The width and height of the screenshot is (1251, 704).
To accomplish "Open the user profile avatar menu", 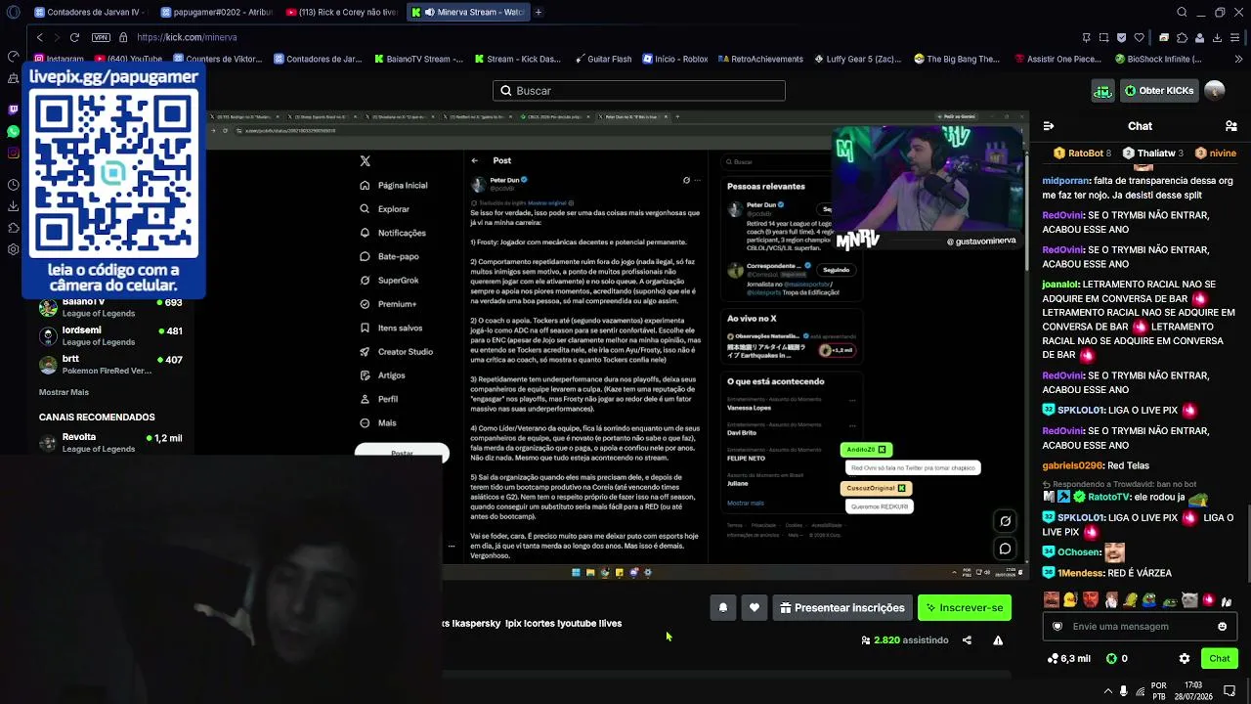I will click(1215, 91).
